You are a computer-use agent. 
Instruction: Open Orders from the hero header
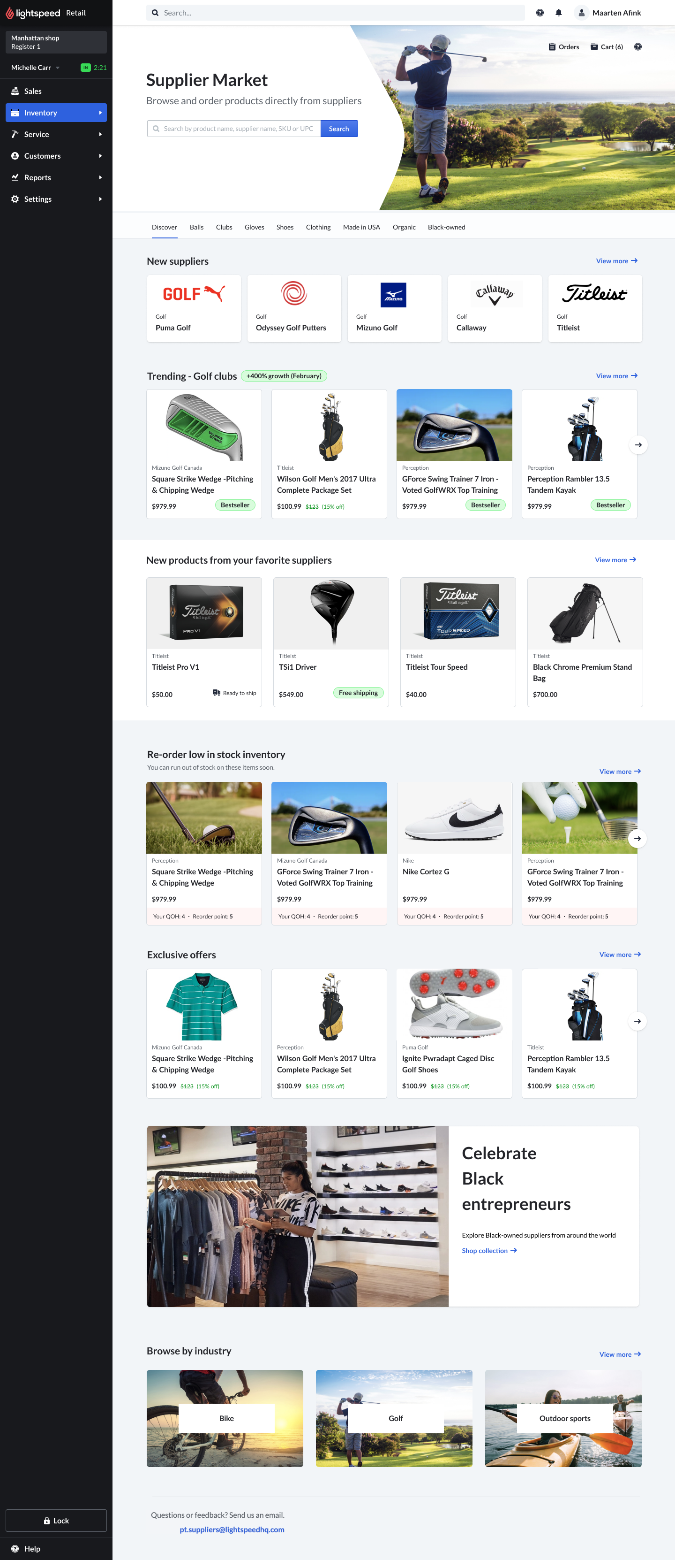[563, 46]
